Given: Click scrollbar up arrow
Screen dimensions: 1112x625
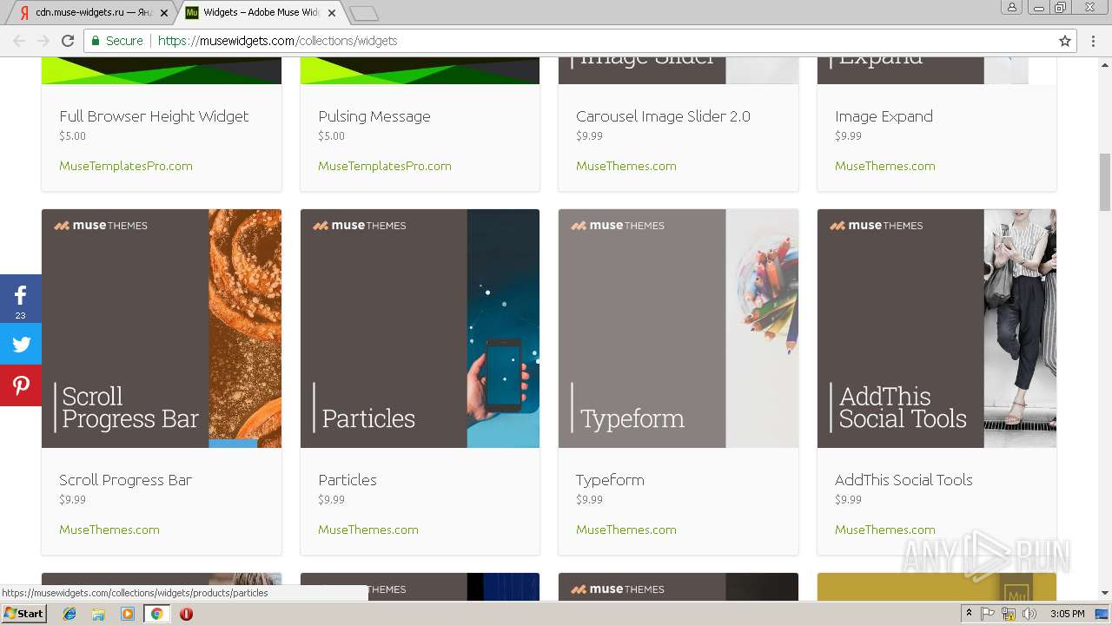Looking at the screenshot, I should (1105, 63).
